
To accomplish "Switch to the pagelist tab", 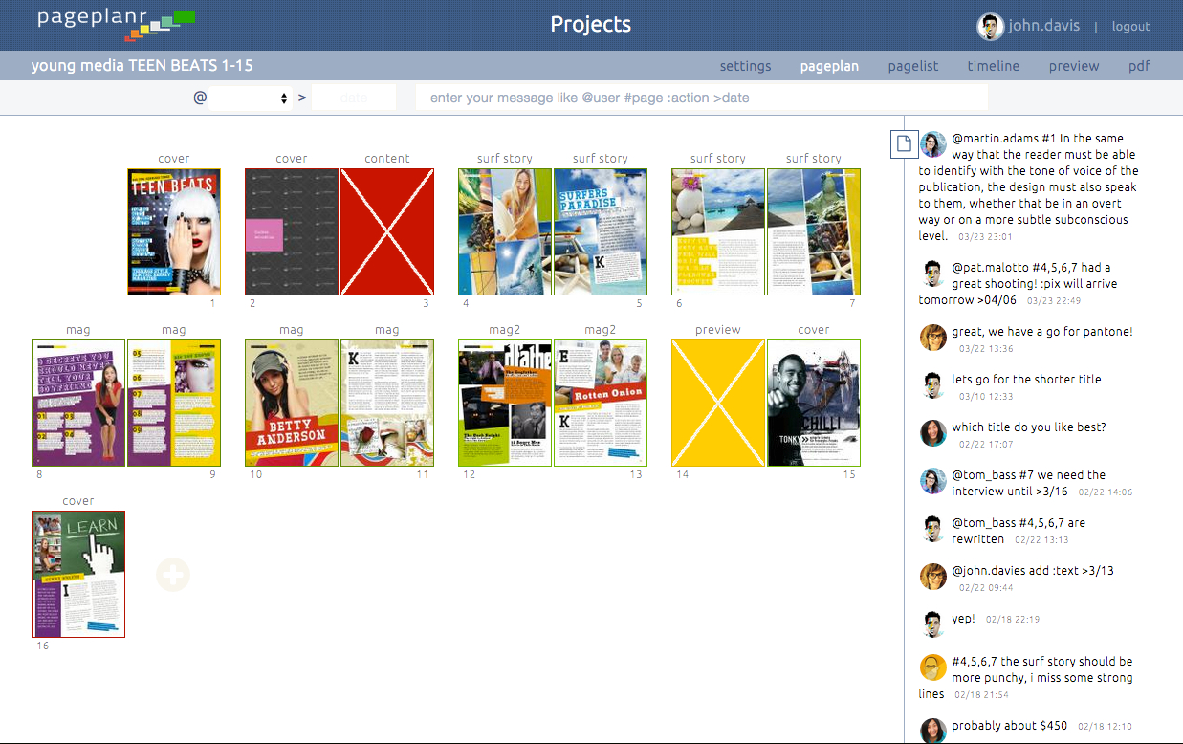I will point(912,66).
